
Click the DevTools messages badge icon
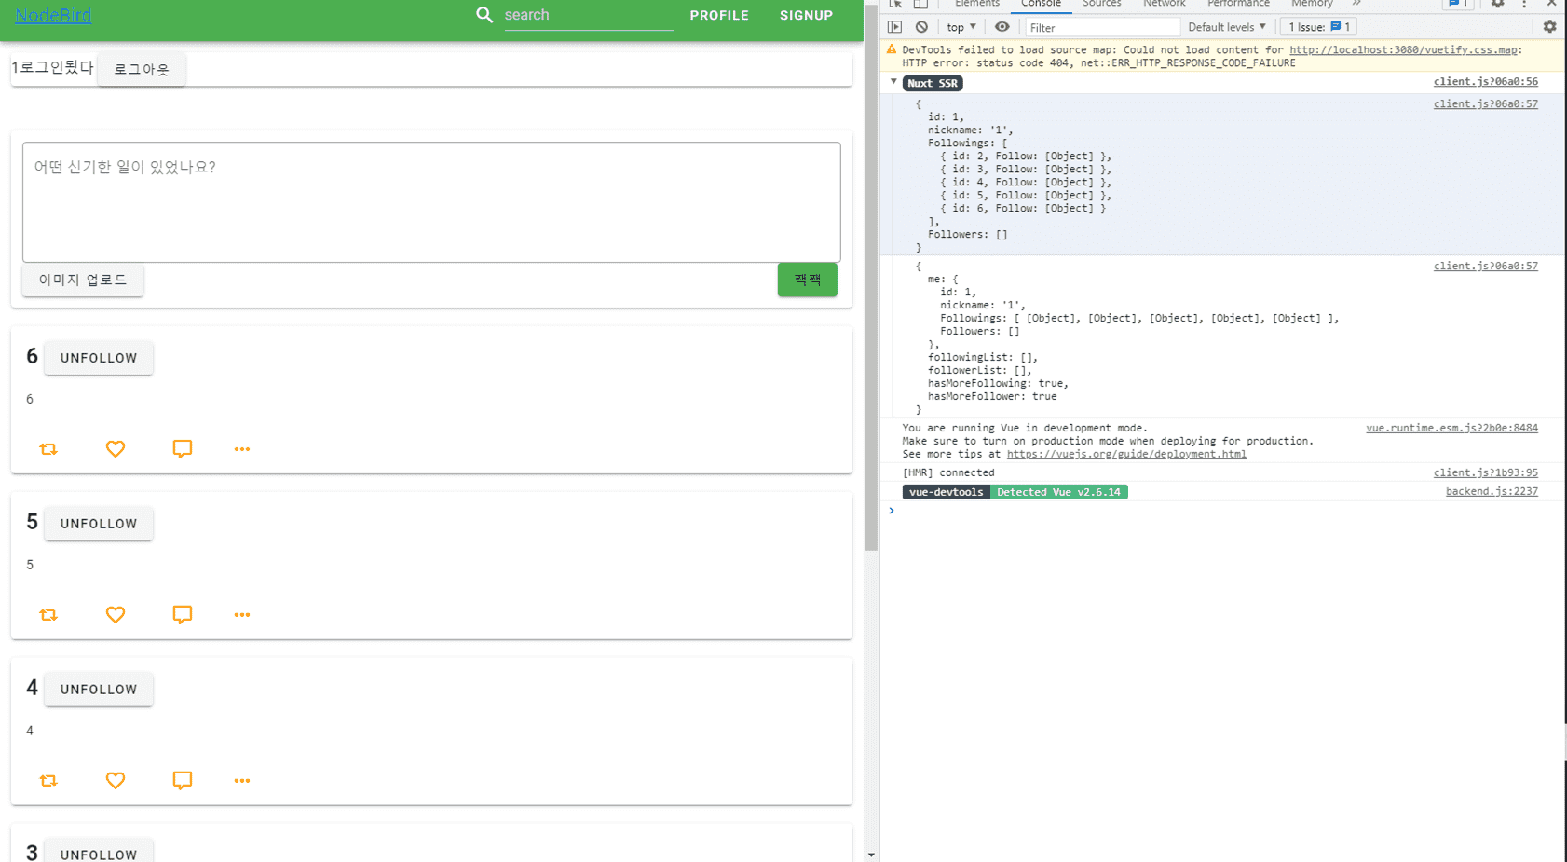pos(1457,4)
